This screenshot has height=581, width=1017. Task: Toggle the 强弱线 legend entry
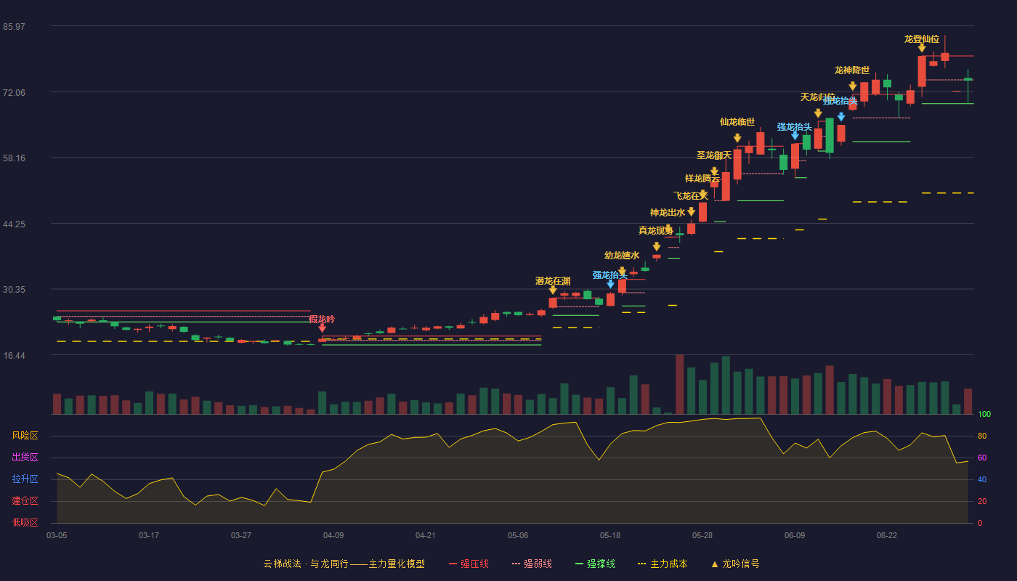532,564
